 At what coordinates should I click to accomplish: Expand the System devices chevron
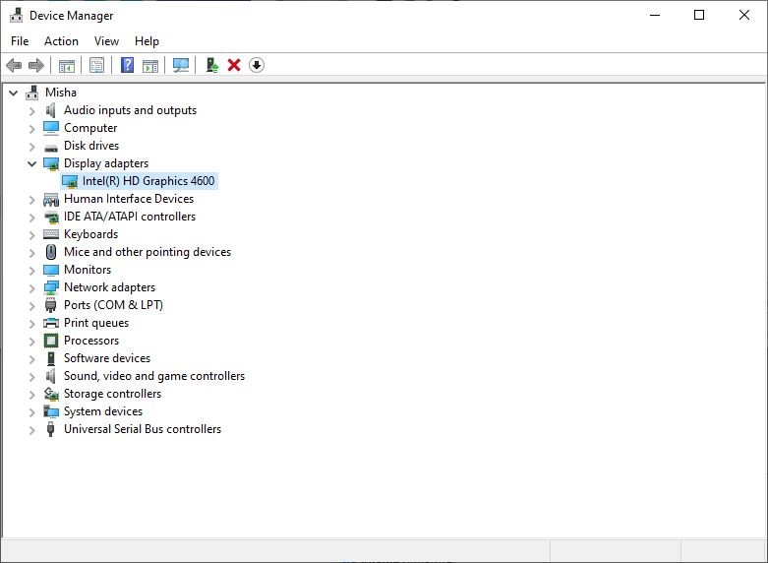point(31,412)
